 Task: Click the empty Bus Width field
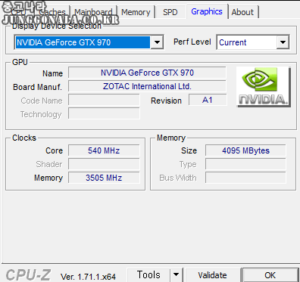tap(245, 178)
